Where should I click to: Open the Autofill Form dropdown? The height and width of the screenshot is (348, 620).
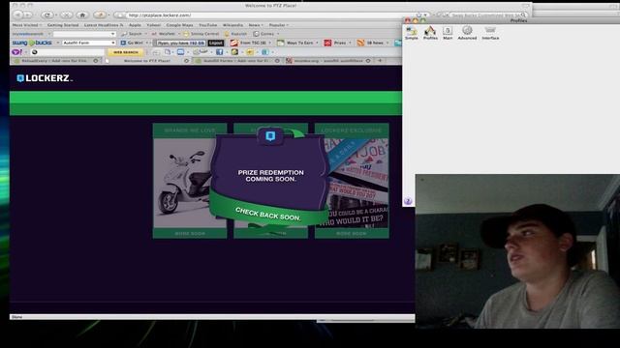tap(88, 43)
